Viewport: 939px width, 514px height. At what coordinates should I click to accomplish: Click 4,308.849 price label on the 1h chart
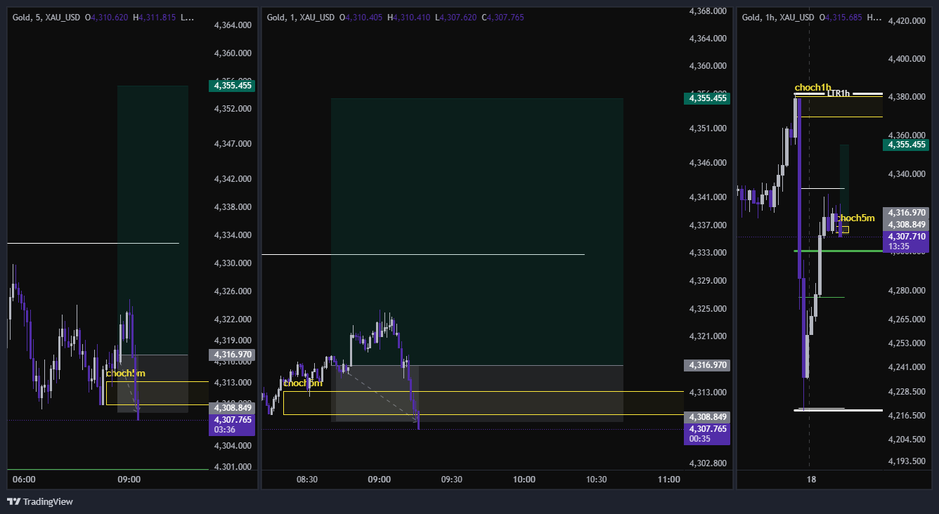point(907,225)
